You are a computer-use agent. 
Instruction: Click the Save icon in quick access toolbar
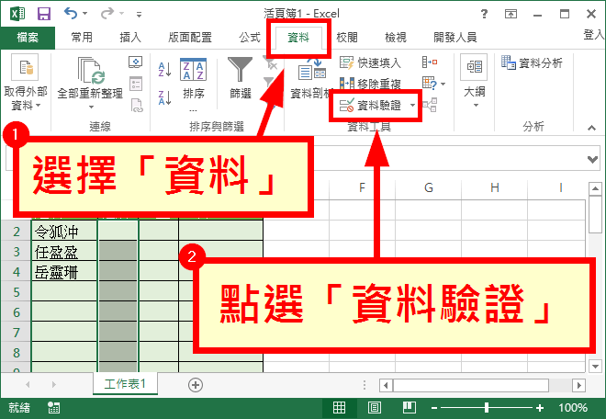44,14
